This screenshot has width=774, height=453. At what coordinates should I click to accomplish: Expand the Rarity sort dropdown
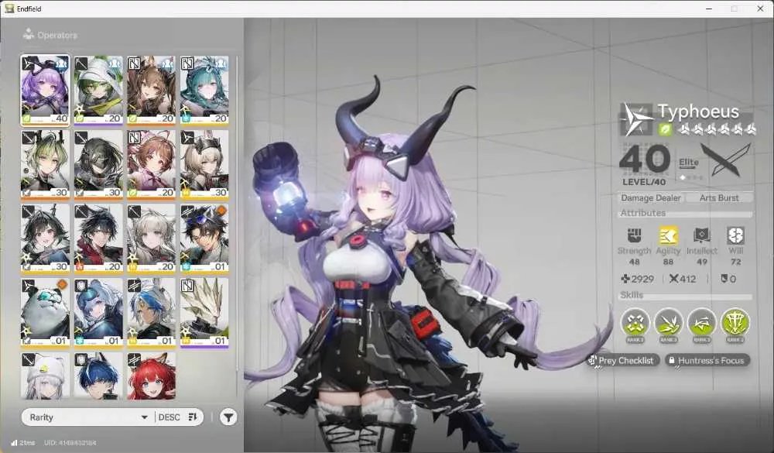coord(88,417)
